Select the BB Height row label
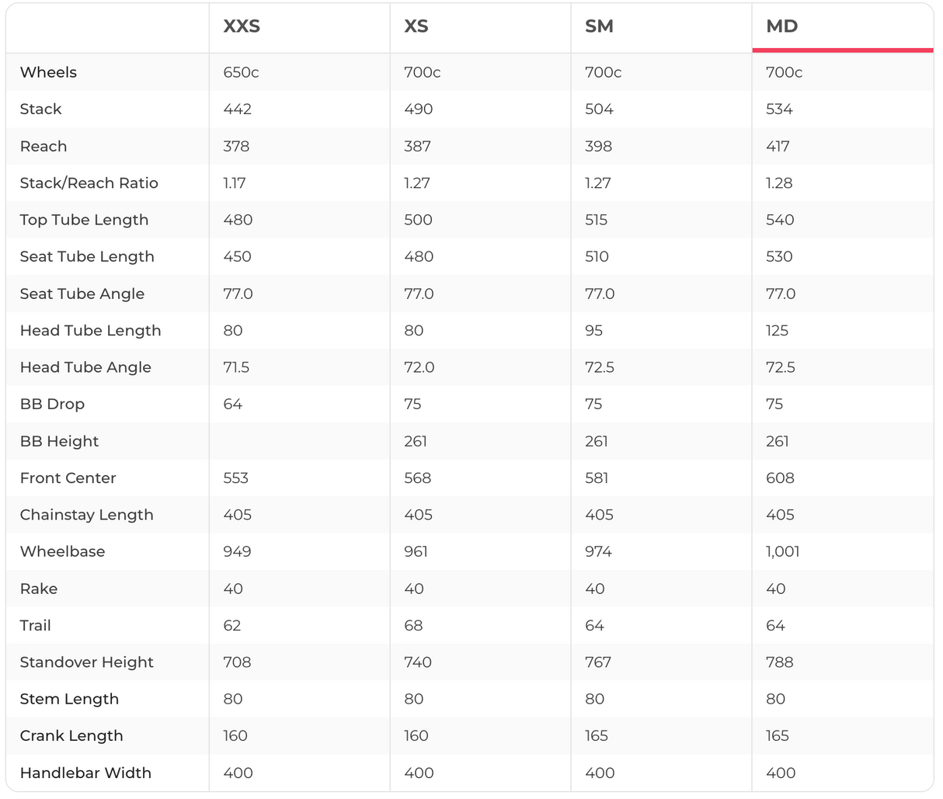 tap(59, 441)
